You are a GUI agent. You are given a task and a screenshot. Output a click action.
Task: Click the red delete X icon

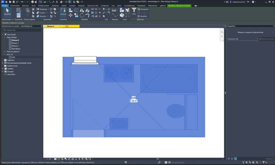[100, 16]
